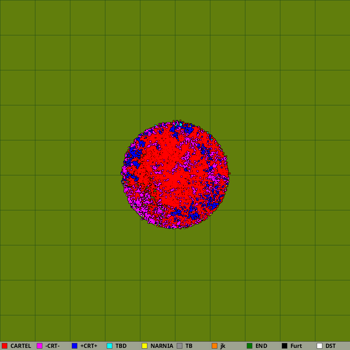Click the cyan TBD color swatch
Screen dimensions: 350x350
pos(110,346)
